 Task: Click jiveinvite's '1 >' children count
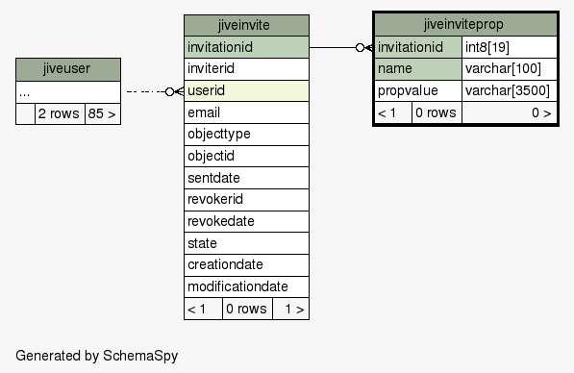point(291,309)
